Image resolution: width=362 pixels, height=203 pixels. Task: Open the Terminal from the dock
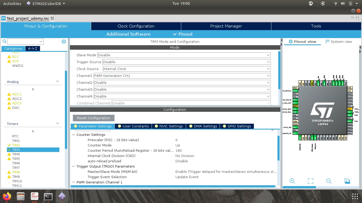(48, 196)
